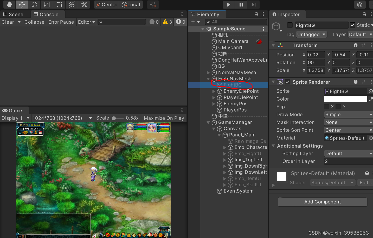Select CM vcam1 object

(230, 48)
